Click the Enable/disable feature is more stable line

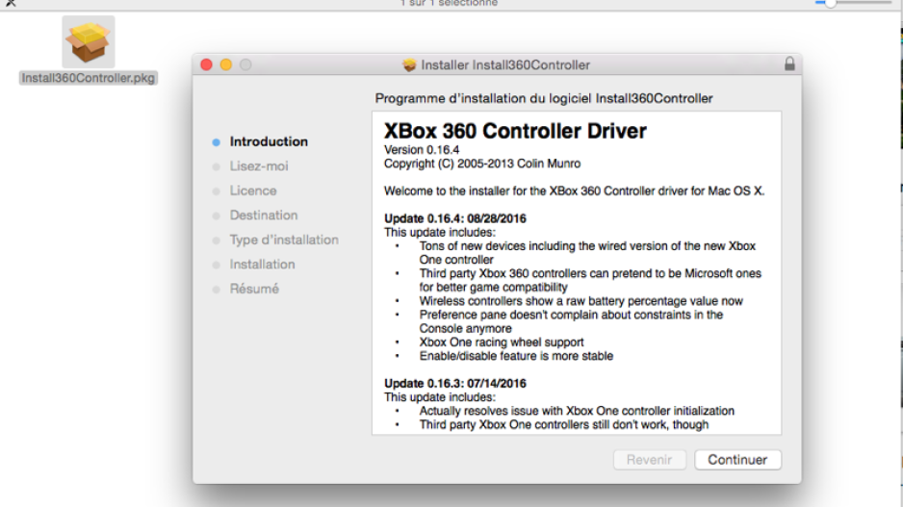(516, 356)
